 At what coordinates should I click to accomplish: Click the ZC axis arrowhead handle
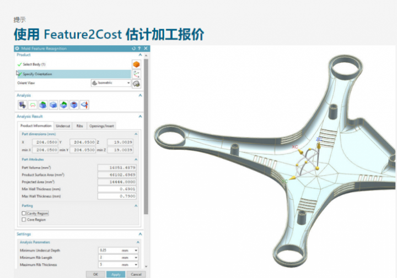tap(319, 145)
